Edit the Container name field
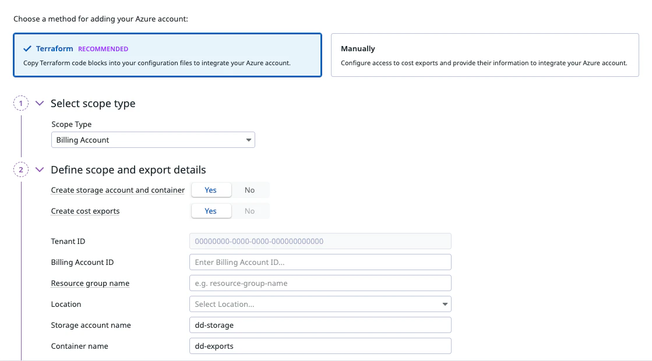Image resolution: width=652 pixels, height=361 pixels. 320,346
